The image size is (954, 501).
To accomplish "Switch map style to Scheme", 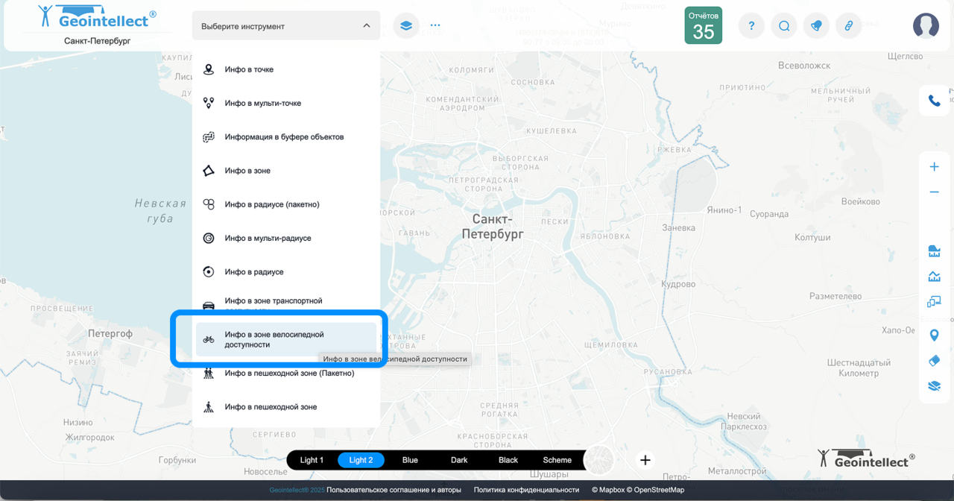I will (x=557, y=460).
